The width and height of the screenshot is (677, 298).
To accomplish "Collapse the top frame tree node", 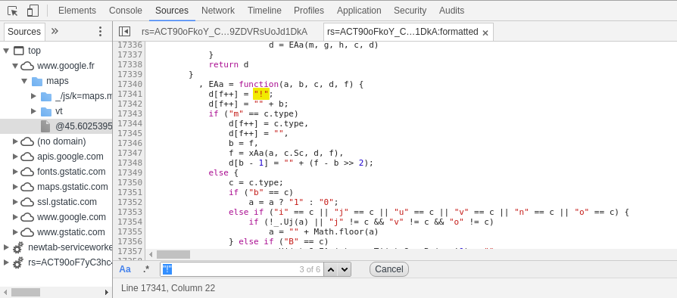I will [x=6, y=51].
